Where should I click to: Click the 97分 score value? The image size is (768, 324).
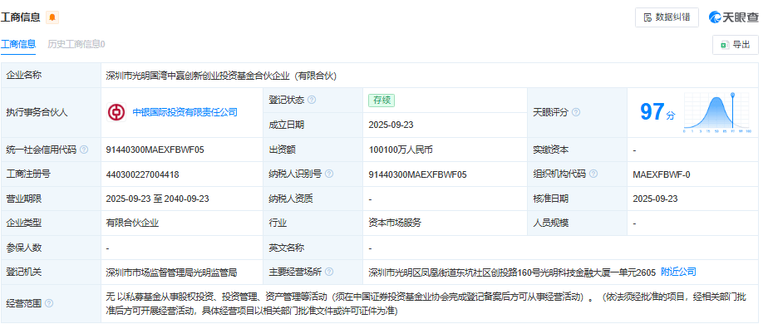tap(657, 112)
